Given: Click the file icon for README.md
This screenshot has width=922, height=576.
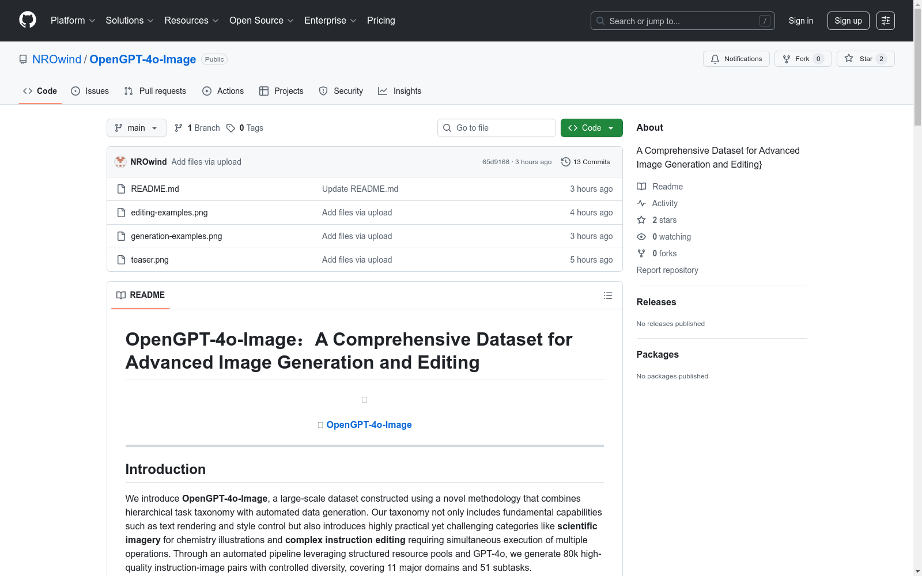Looking at the screenshot, I should pos(121,189).
